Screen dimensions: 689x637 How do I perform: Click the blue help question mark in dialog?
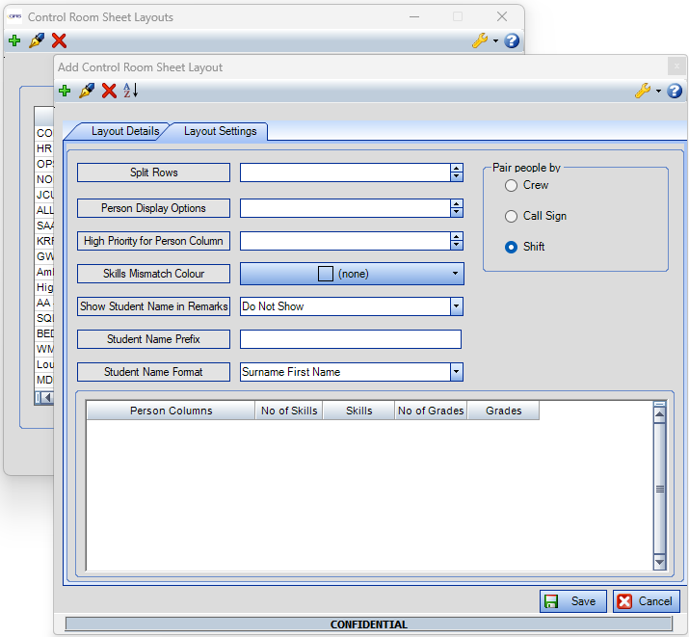tap(675, 91)
